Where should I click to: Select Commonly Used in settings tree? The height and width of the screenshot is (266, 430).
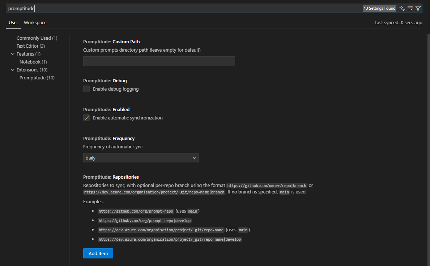[37, 38]
